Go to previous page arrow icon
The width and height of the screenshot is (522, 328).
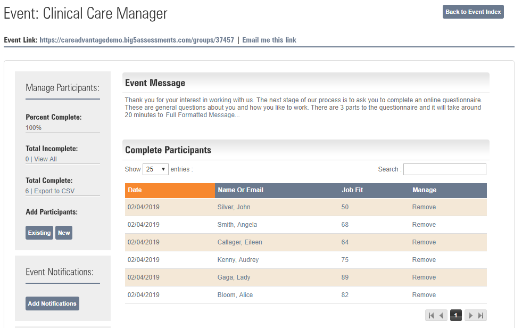coord(442,315)
